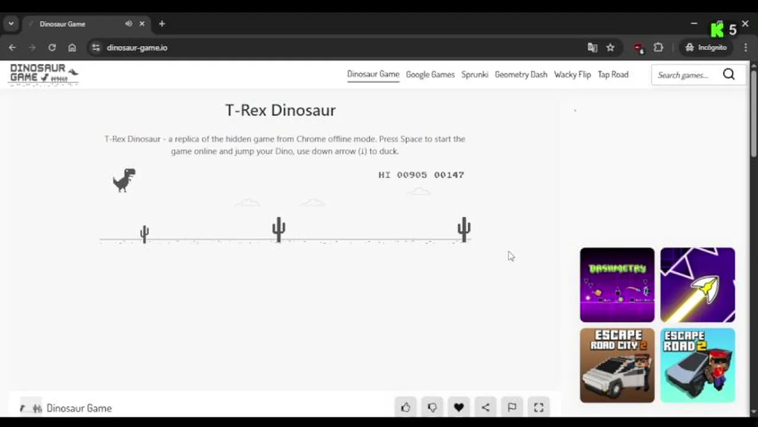The height and width of the screenshot is (427, 758).
Task: Open the Escape Road 2 thumbnail
Action: pos(698,365)
